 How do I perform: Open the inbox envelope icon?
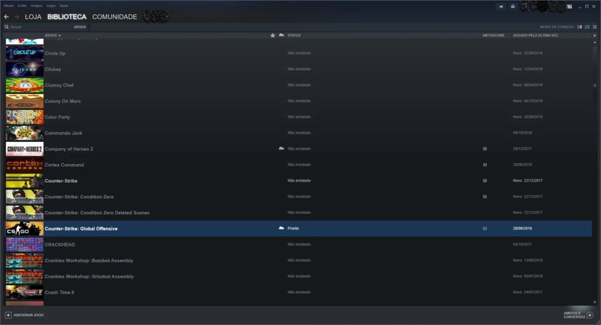tap(513, 6)
